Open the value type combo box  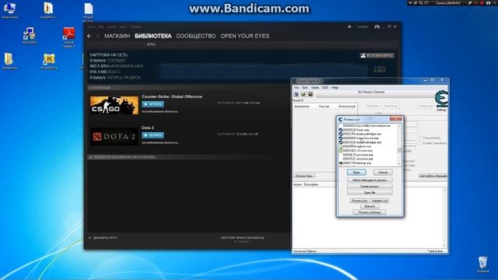coord(411,130)
